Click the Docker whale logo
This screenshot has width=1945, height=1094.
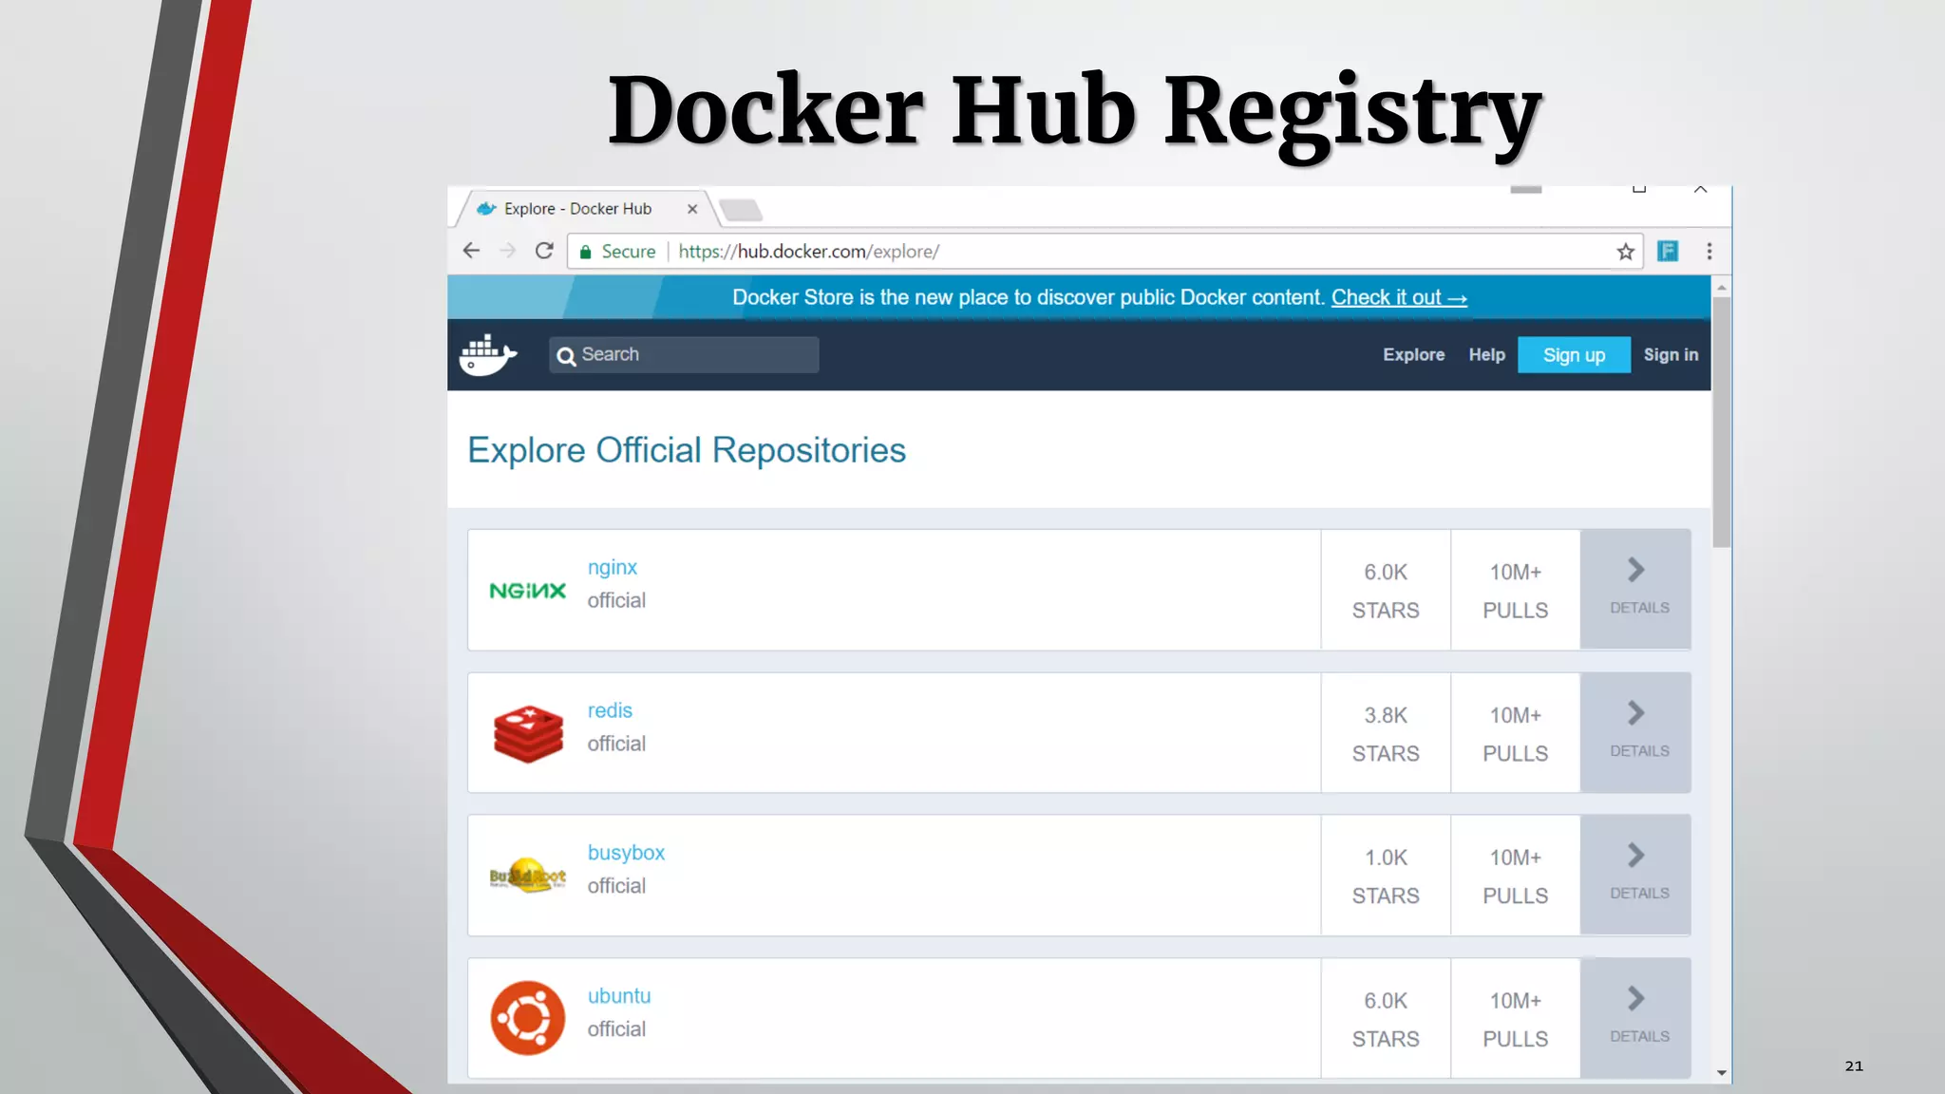pos(487,355)
